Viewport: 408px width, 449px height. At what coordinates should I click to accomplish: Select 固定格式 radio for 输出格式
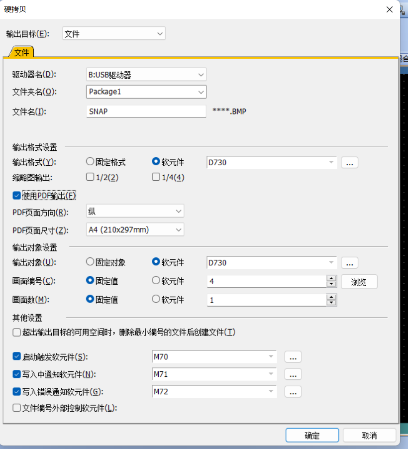tap(90, 162)
